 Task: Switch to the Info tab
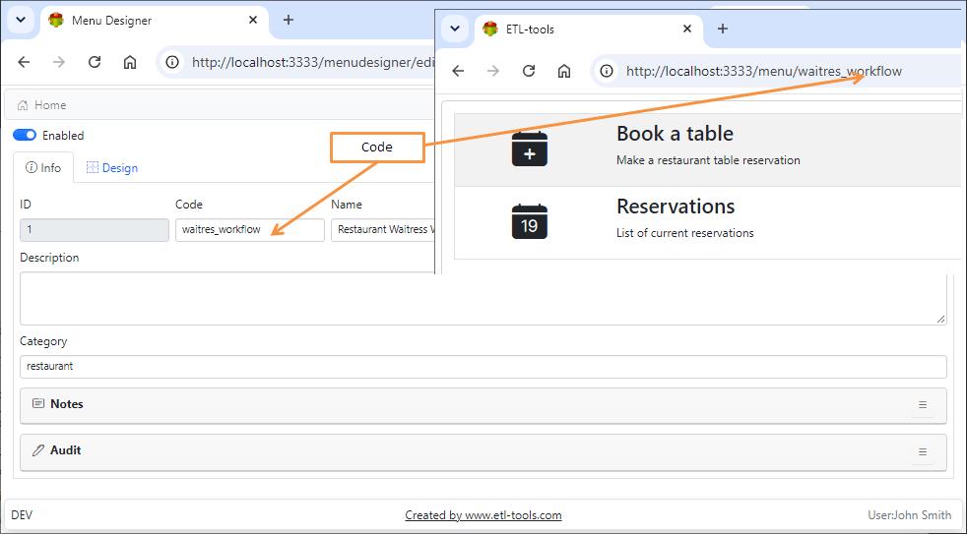[43, 167]
